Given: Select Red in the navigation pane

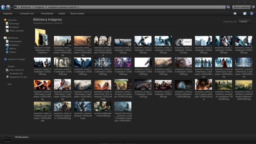Looking at the screenshot, I should 9,84.
